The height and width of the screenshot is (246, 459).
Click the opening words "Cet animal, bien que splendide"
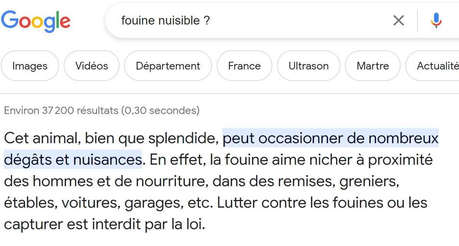tap(111, 138)
